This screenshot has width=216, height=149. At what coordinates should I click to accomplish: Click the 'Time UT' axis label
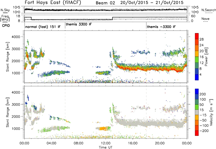106,147
